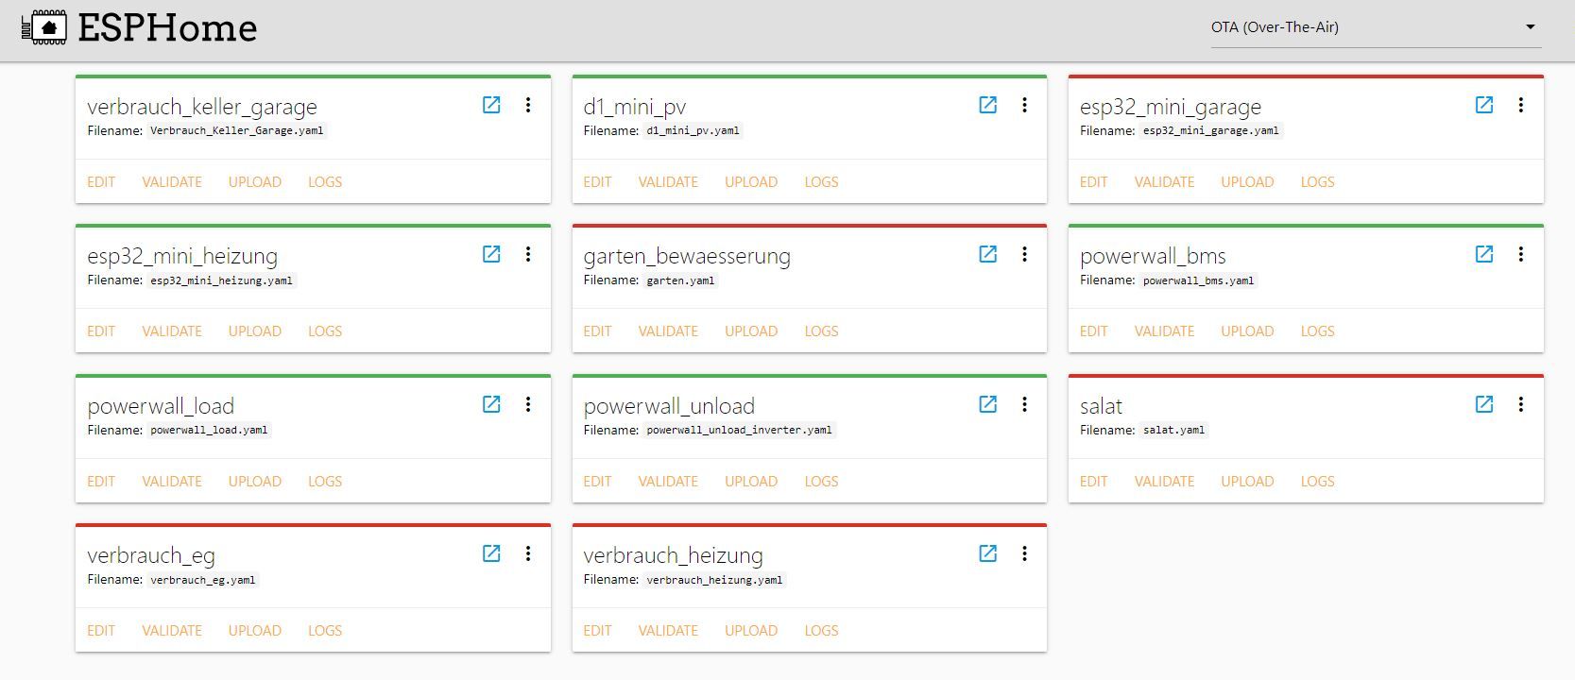Open logs for powerwall_unload
This screenshot has width=1575, height=680.
click(821, 482)
